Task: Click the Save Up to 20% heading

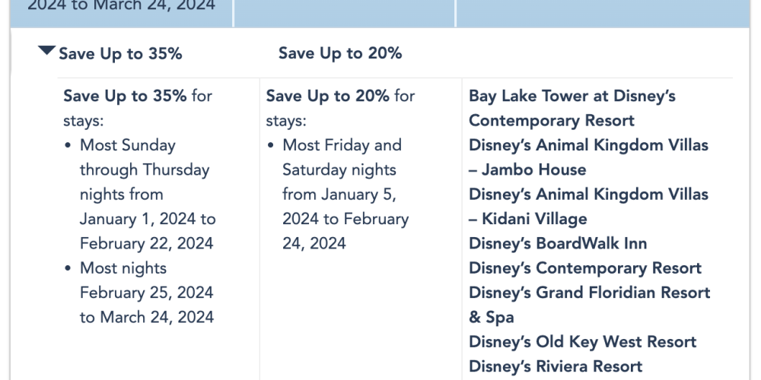Action: click(339, 53)
